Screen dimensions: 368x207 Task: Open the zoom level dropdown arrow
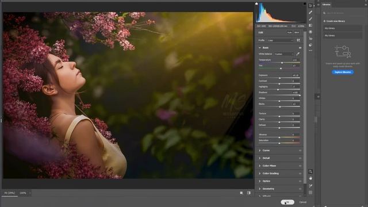(x=30, y=193)
